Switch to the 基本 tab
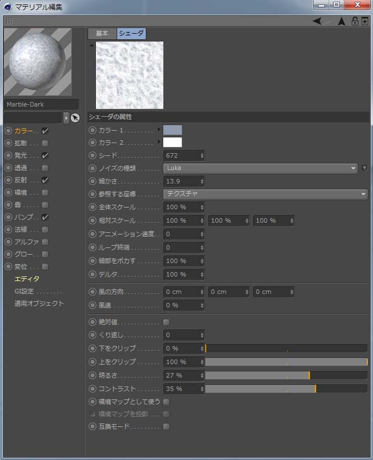The height and width of the screenshot is (460, 373). click(102, 34)
